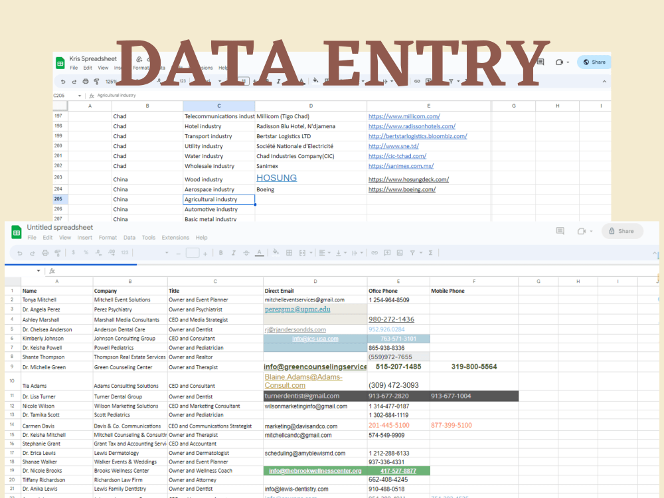Click Insert link icon in Untitled spreadsheet

[x=374, y=253]
